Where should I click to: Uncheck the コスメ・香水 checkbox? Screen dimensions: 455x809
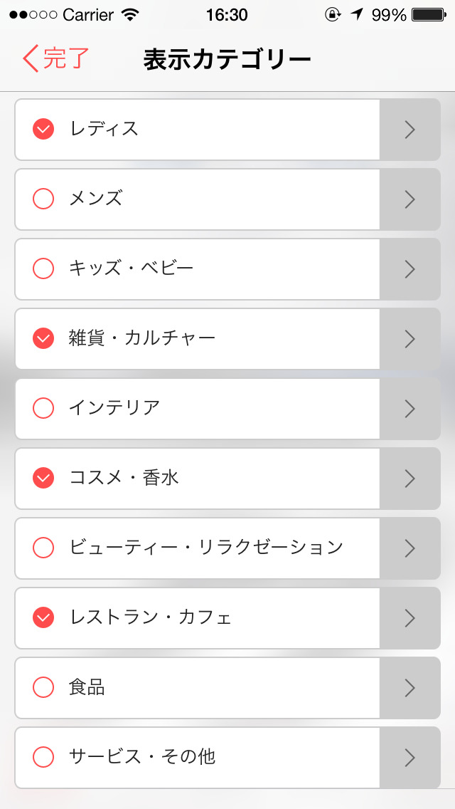pos(43,478)
